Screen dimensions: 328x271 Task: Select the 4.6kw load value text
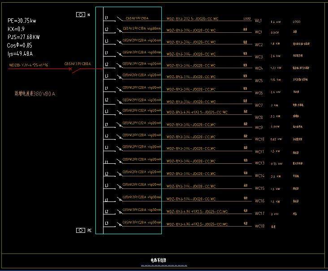(x=275, y=127)
